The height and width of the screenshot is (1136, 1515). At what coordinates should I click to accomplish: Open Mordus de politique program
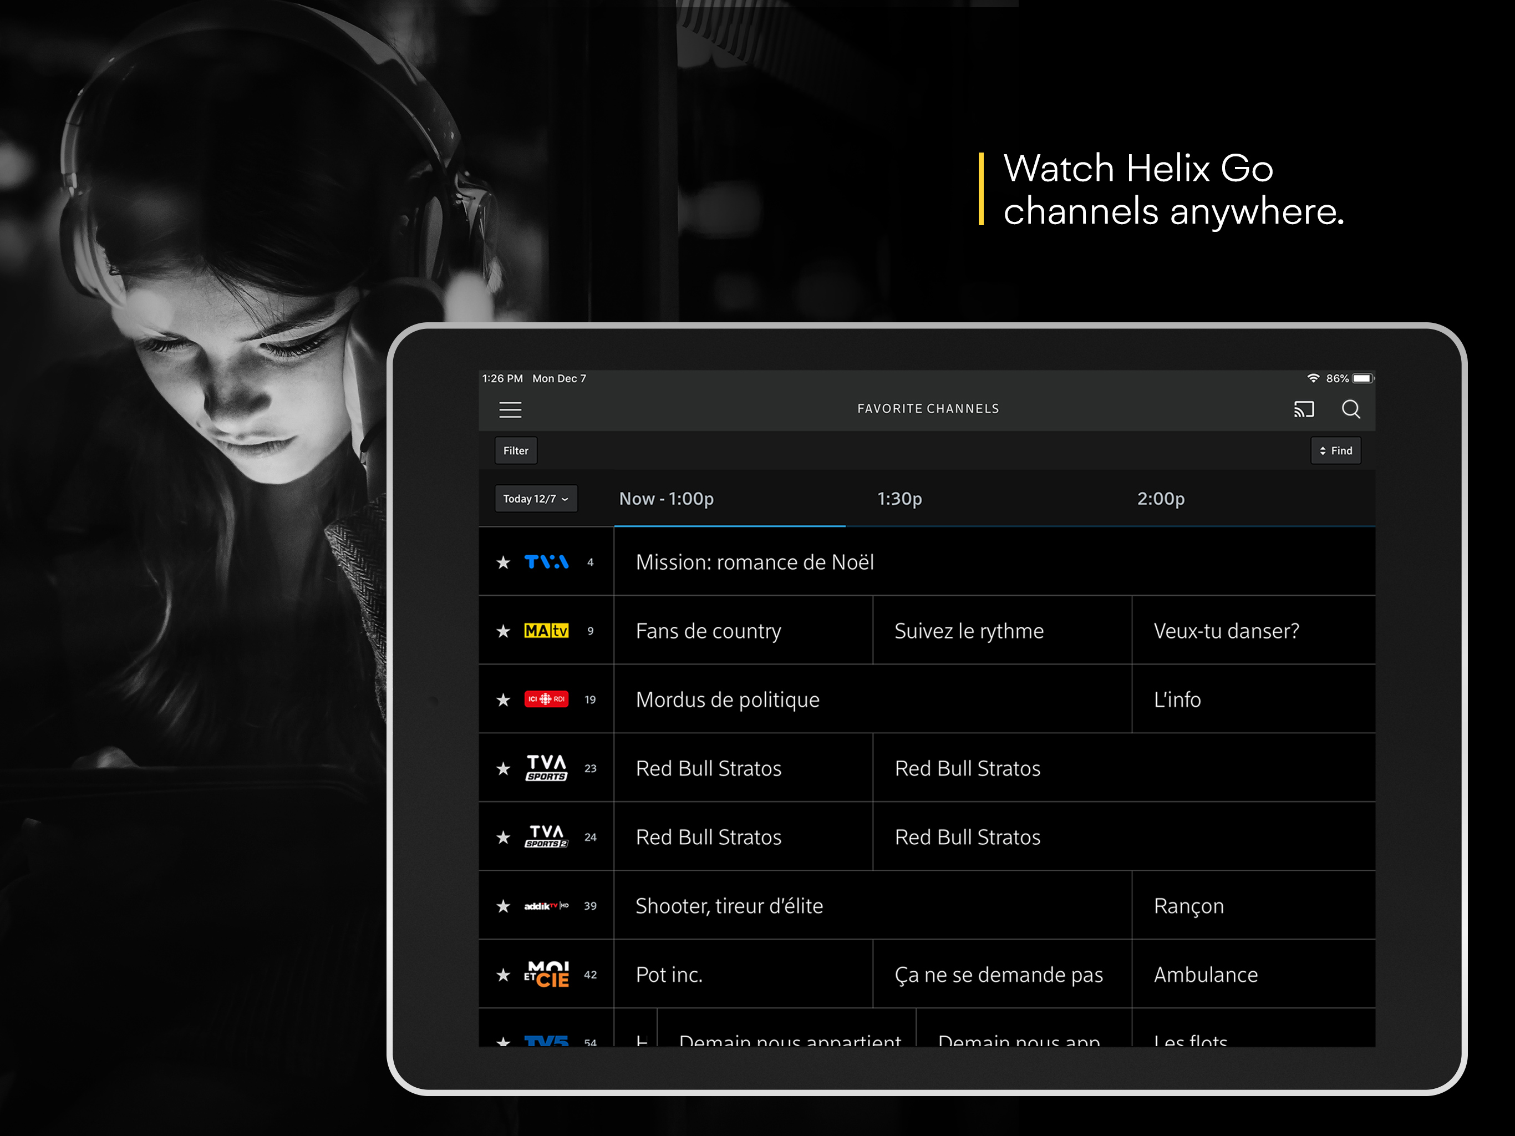[872, 699]
